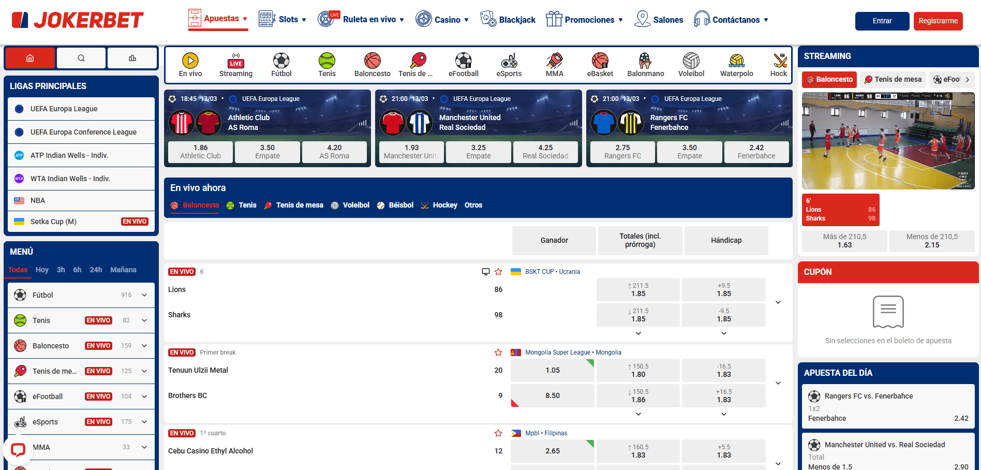Choose the Fútbol sport icon
Screen dimensions: 981x470
(x=281, y=61)
